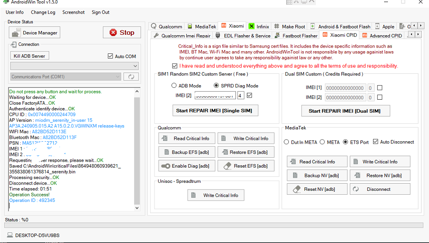
Task: Open the Advanced CPID subtab
Action: [382, 36]
